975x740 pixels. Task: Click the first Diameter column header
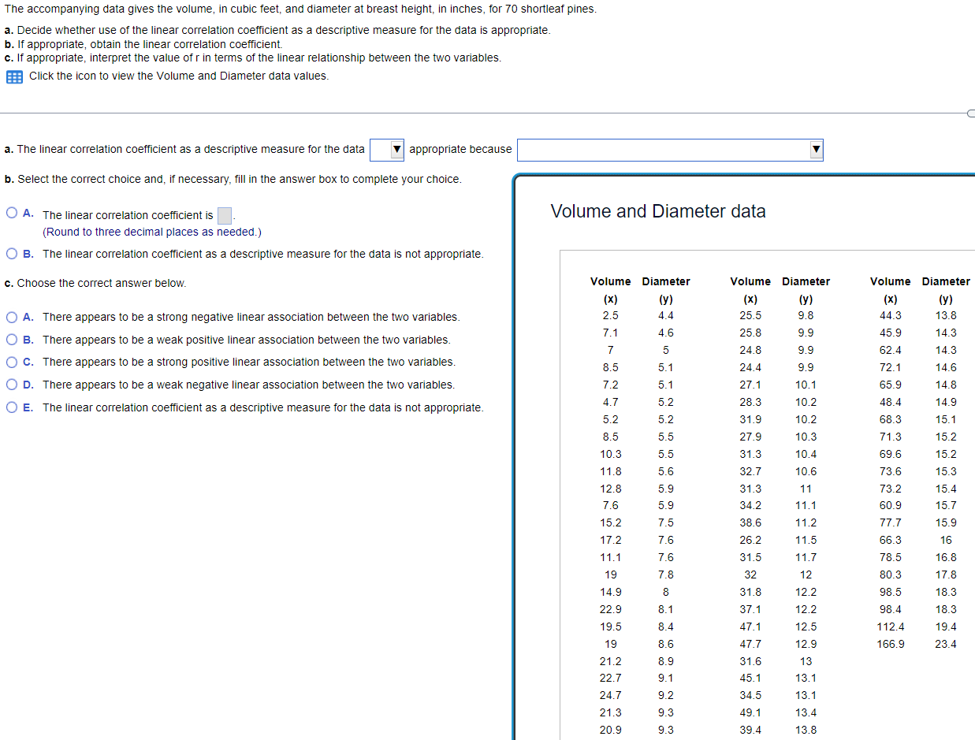(x=666, y=281)
